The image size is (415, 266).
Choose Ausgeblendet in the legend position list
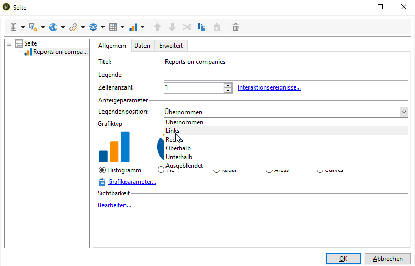pos(184,166)
